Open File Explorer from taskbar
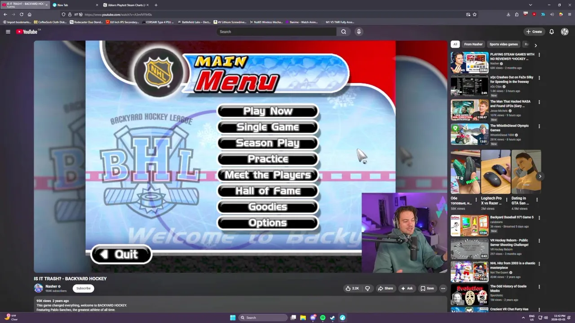The height and width of the screenshot is (323, 575). [x=303, y=318]
